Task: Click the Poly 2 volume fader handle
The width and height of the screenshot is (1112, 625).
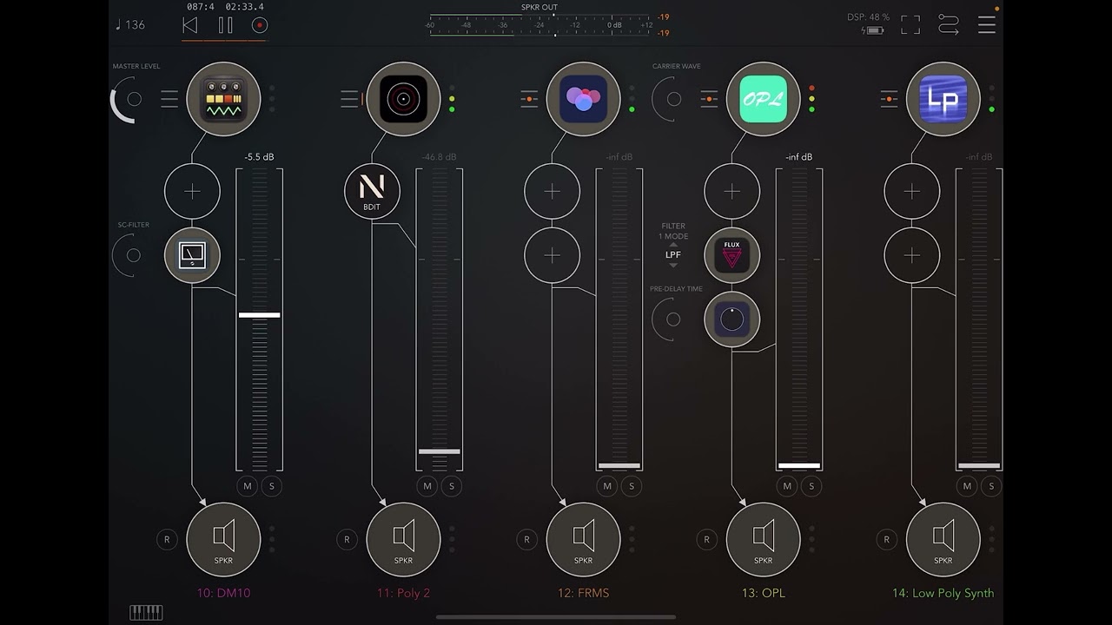Action: tap(440, 451)
